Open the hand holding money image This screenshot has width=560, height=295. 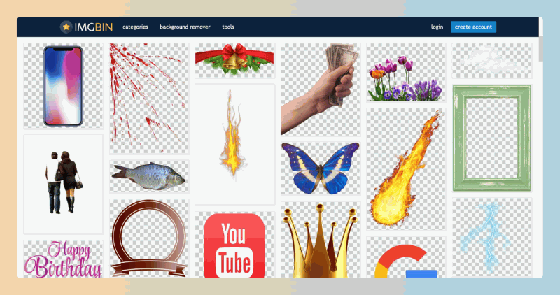tap(321, 89)
